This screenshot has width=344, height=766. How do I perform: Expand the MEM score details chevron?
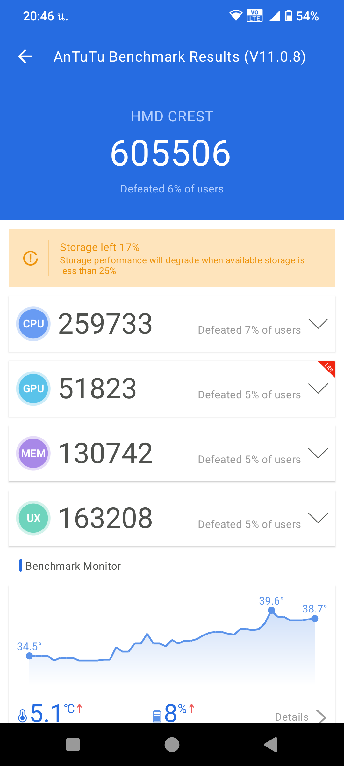[x=318, y=453]
